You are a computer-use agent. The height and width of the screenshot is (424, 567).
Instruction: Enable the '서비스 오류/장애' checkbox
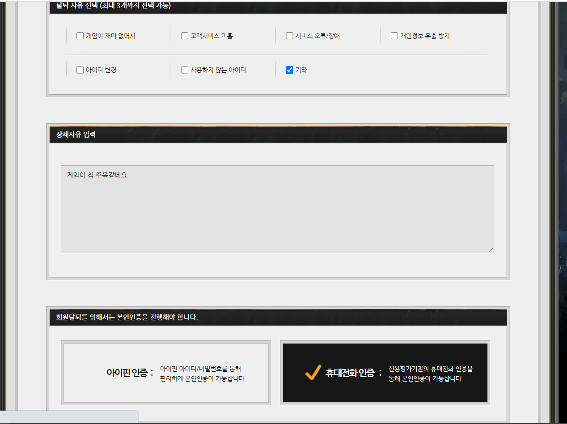289,36
